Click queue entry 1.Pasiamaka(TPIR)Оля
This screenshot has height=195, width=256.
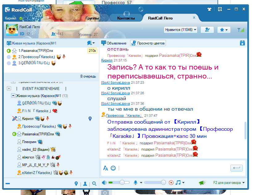click(x=35, y=51)
